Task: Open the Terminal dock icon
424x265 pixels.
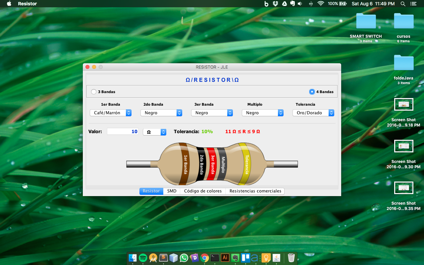Action: [215, 258]
